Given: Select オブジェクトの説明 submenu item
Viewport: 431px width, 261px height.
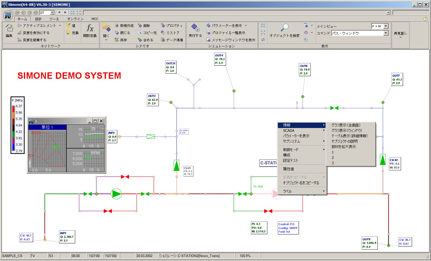Looking at the screenshot, I should click(x=350, y=141).
